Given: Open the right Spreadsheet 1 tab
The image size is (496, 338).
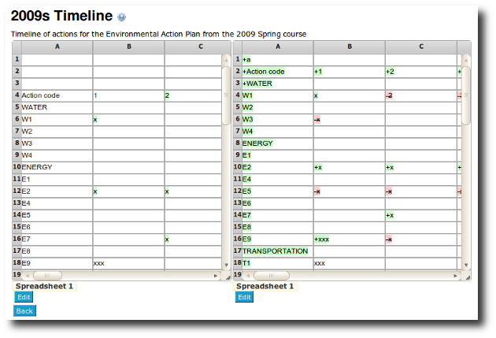Looking at the screenshot, I should [265, 286].
